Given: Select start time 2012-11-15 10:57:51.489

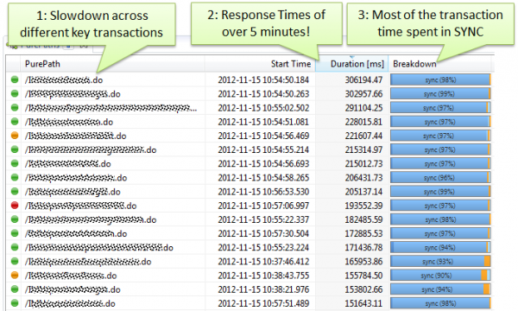Looking at the screenshot, I should pos(263,303).
